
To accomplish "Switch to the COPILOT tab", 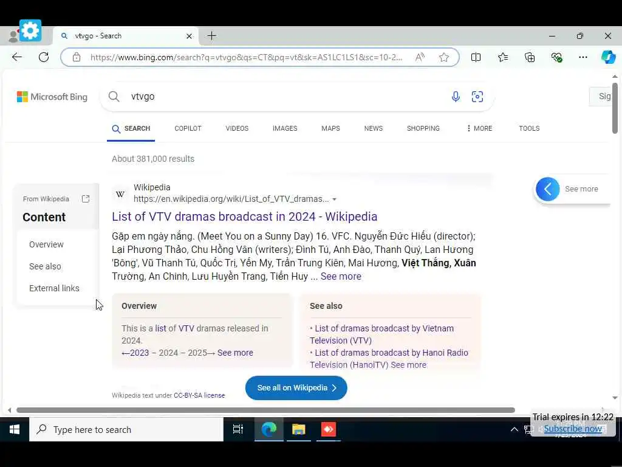I will click(188, 128).
